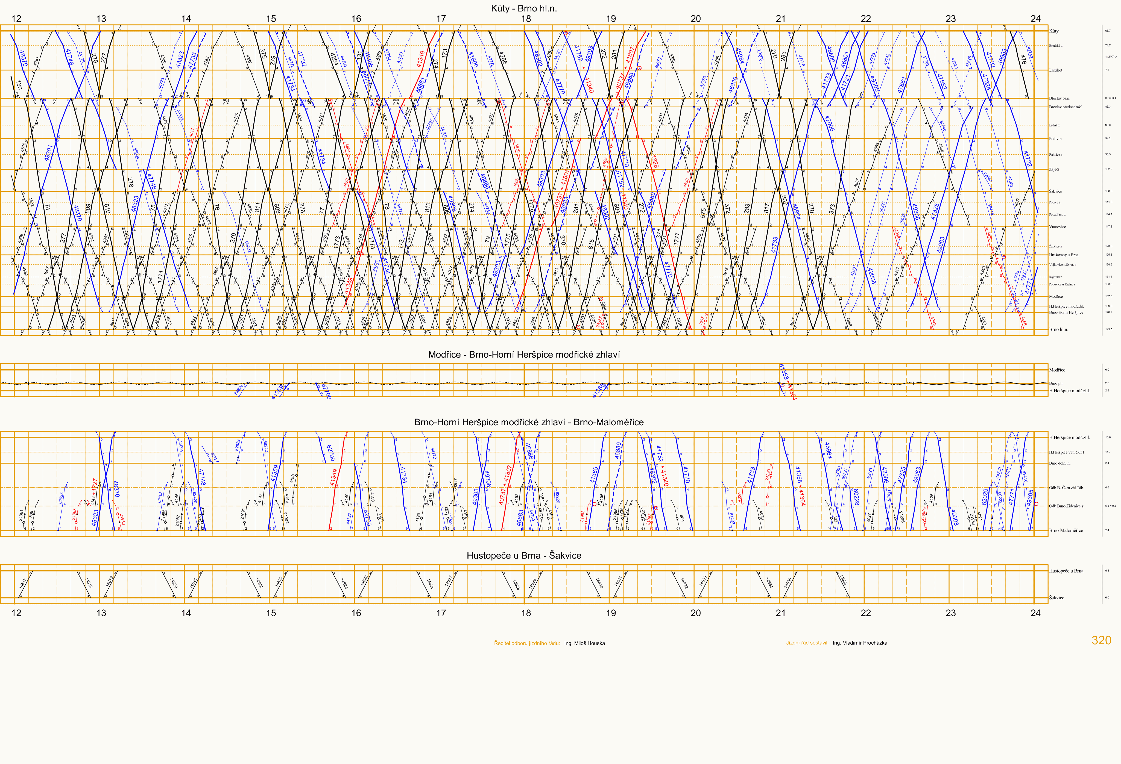The image size is (1121, 764).
Task: Click the hour 18 marker in the top header
Action: pyautogui.click(x=526, y=19)
